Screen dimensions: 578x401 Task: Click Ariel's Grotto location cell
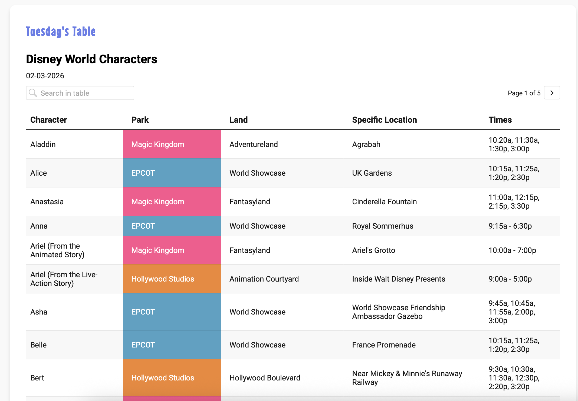373,250
